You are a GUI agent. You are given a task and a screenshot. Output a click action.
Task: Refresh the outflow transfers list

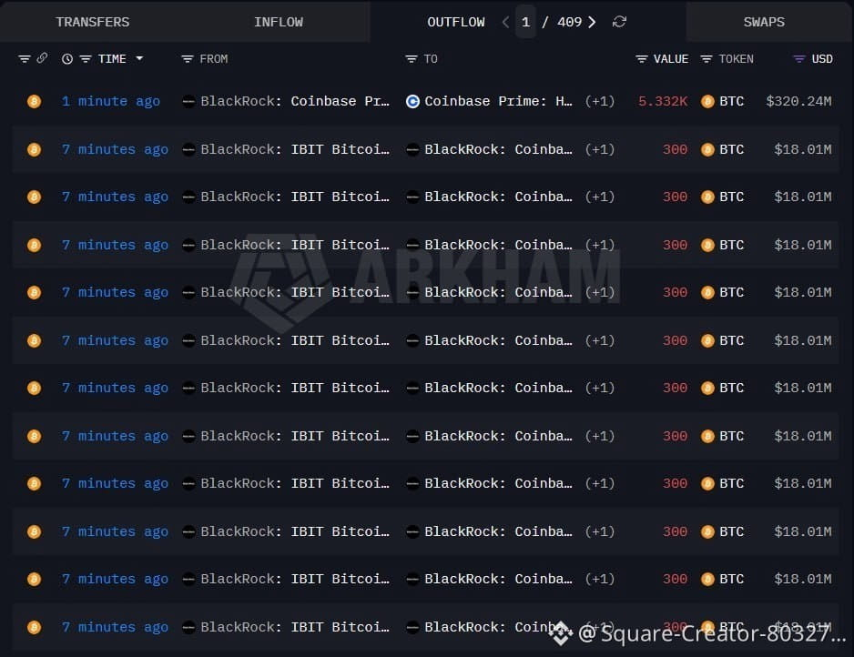tap(619, 22)
